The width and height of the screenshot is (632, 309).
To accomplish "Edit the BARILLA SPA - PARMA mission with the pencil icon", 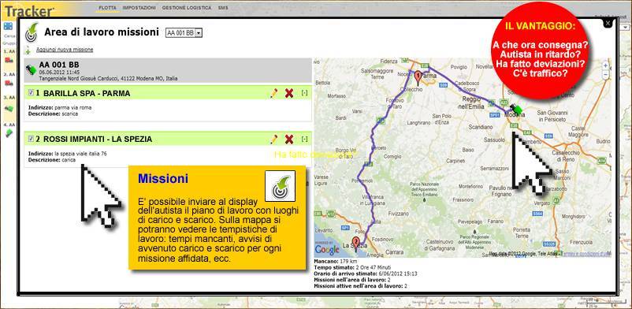I will pyautogui.click(x=274, y=93).
